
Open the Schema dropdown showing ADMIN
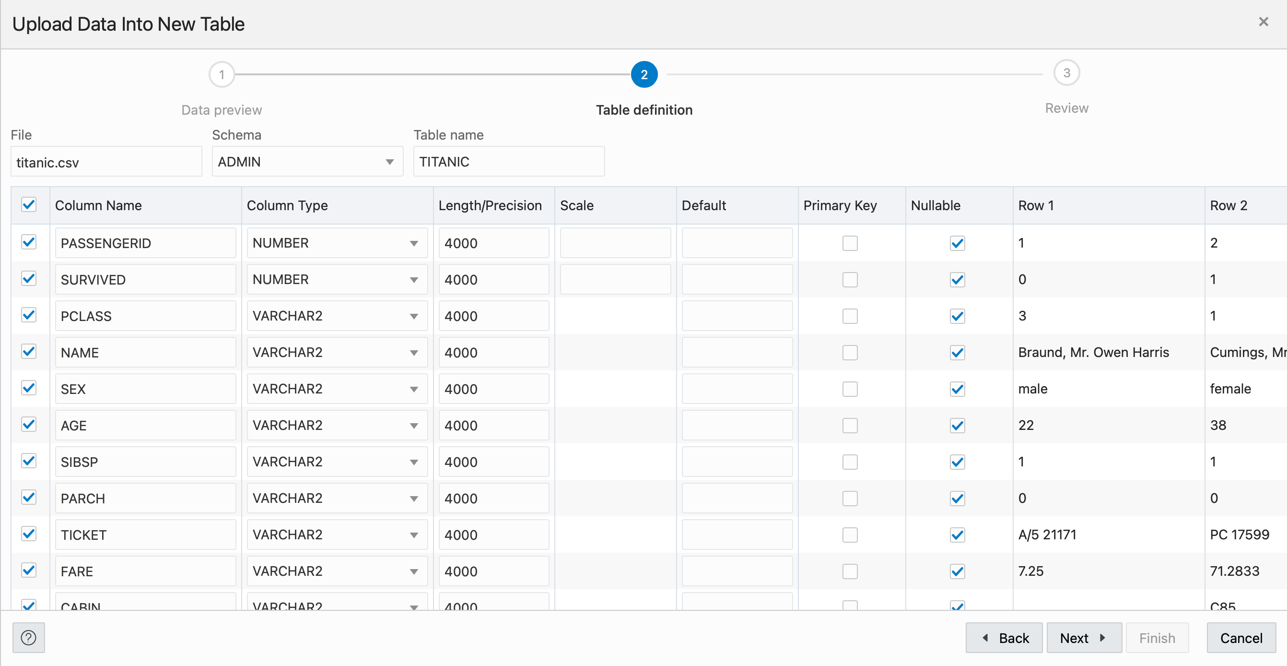[389, 162]
